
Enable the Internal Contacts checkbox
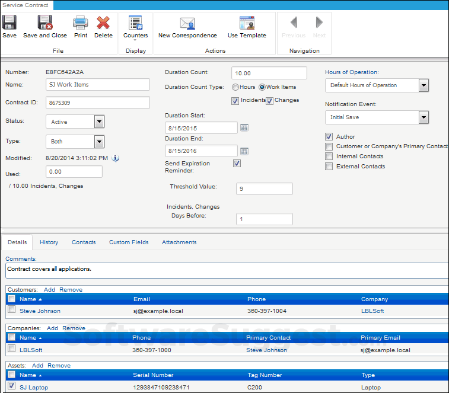pos(329,156)
